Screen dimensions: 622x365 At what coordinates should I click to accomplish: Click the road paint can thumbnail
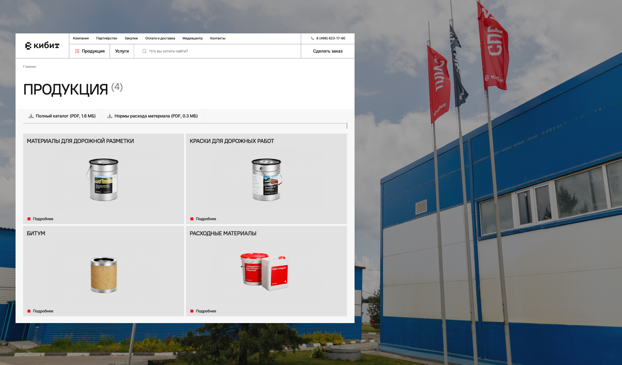(266, 179)
